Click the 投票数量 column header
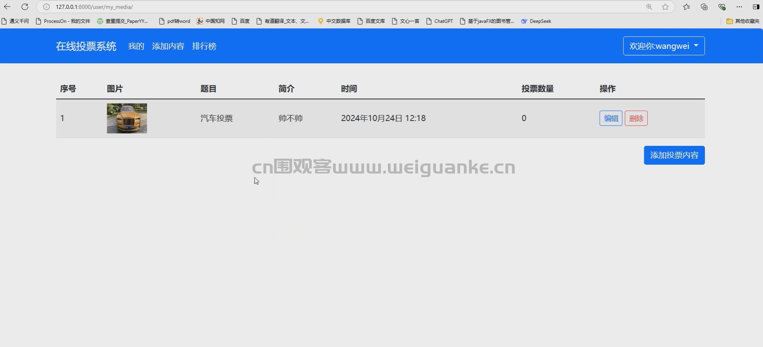Screen dimensions: 763x347 point(538,89)
